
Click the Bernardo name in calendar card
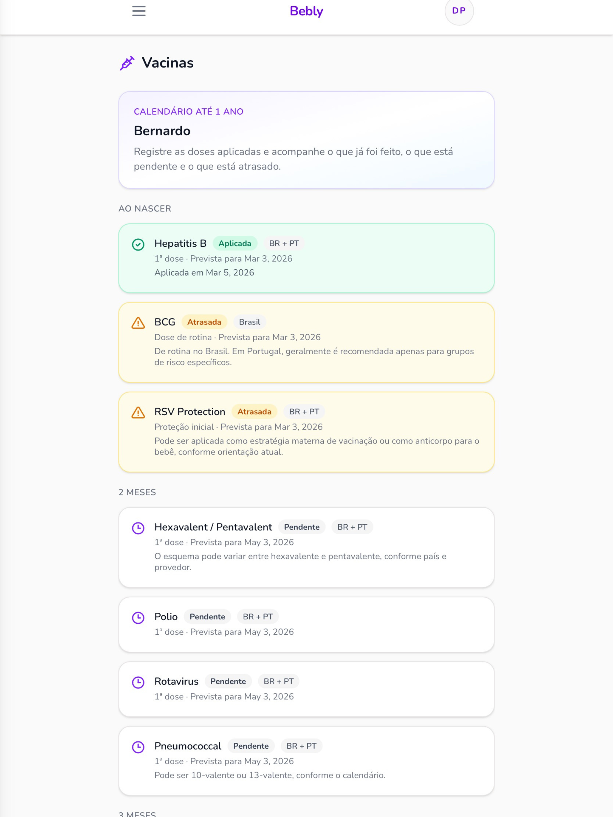pyautogui.click(x=162, y=131)
